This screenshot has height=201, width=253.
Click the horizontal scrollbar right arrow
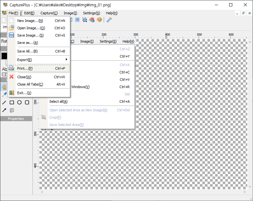244,192
